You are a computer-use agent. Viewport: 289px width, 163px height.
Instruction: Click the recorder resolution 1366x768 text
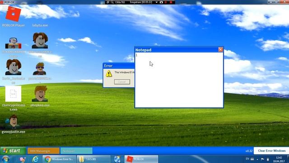click(120, 2)
